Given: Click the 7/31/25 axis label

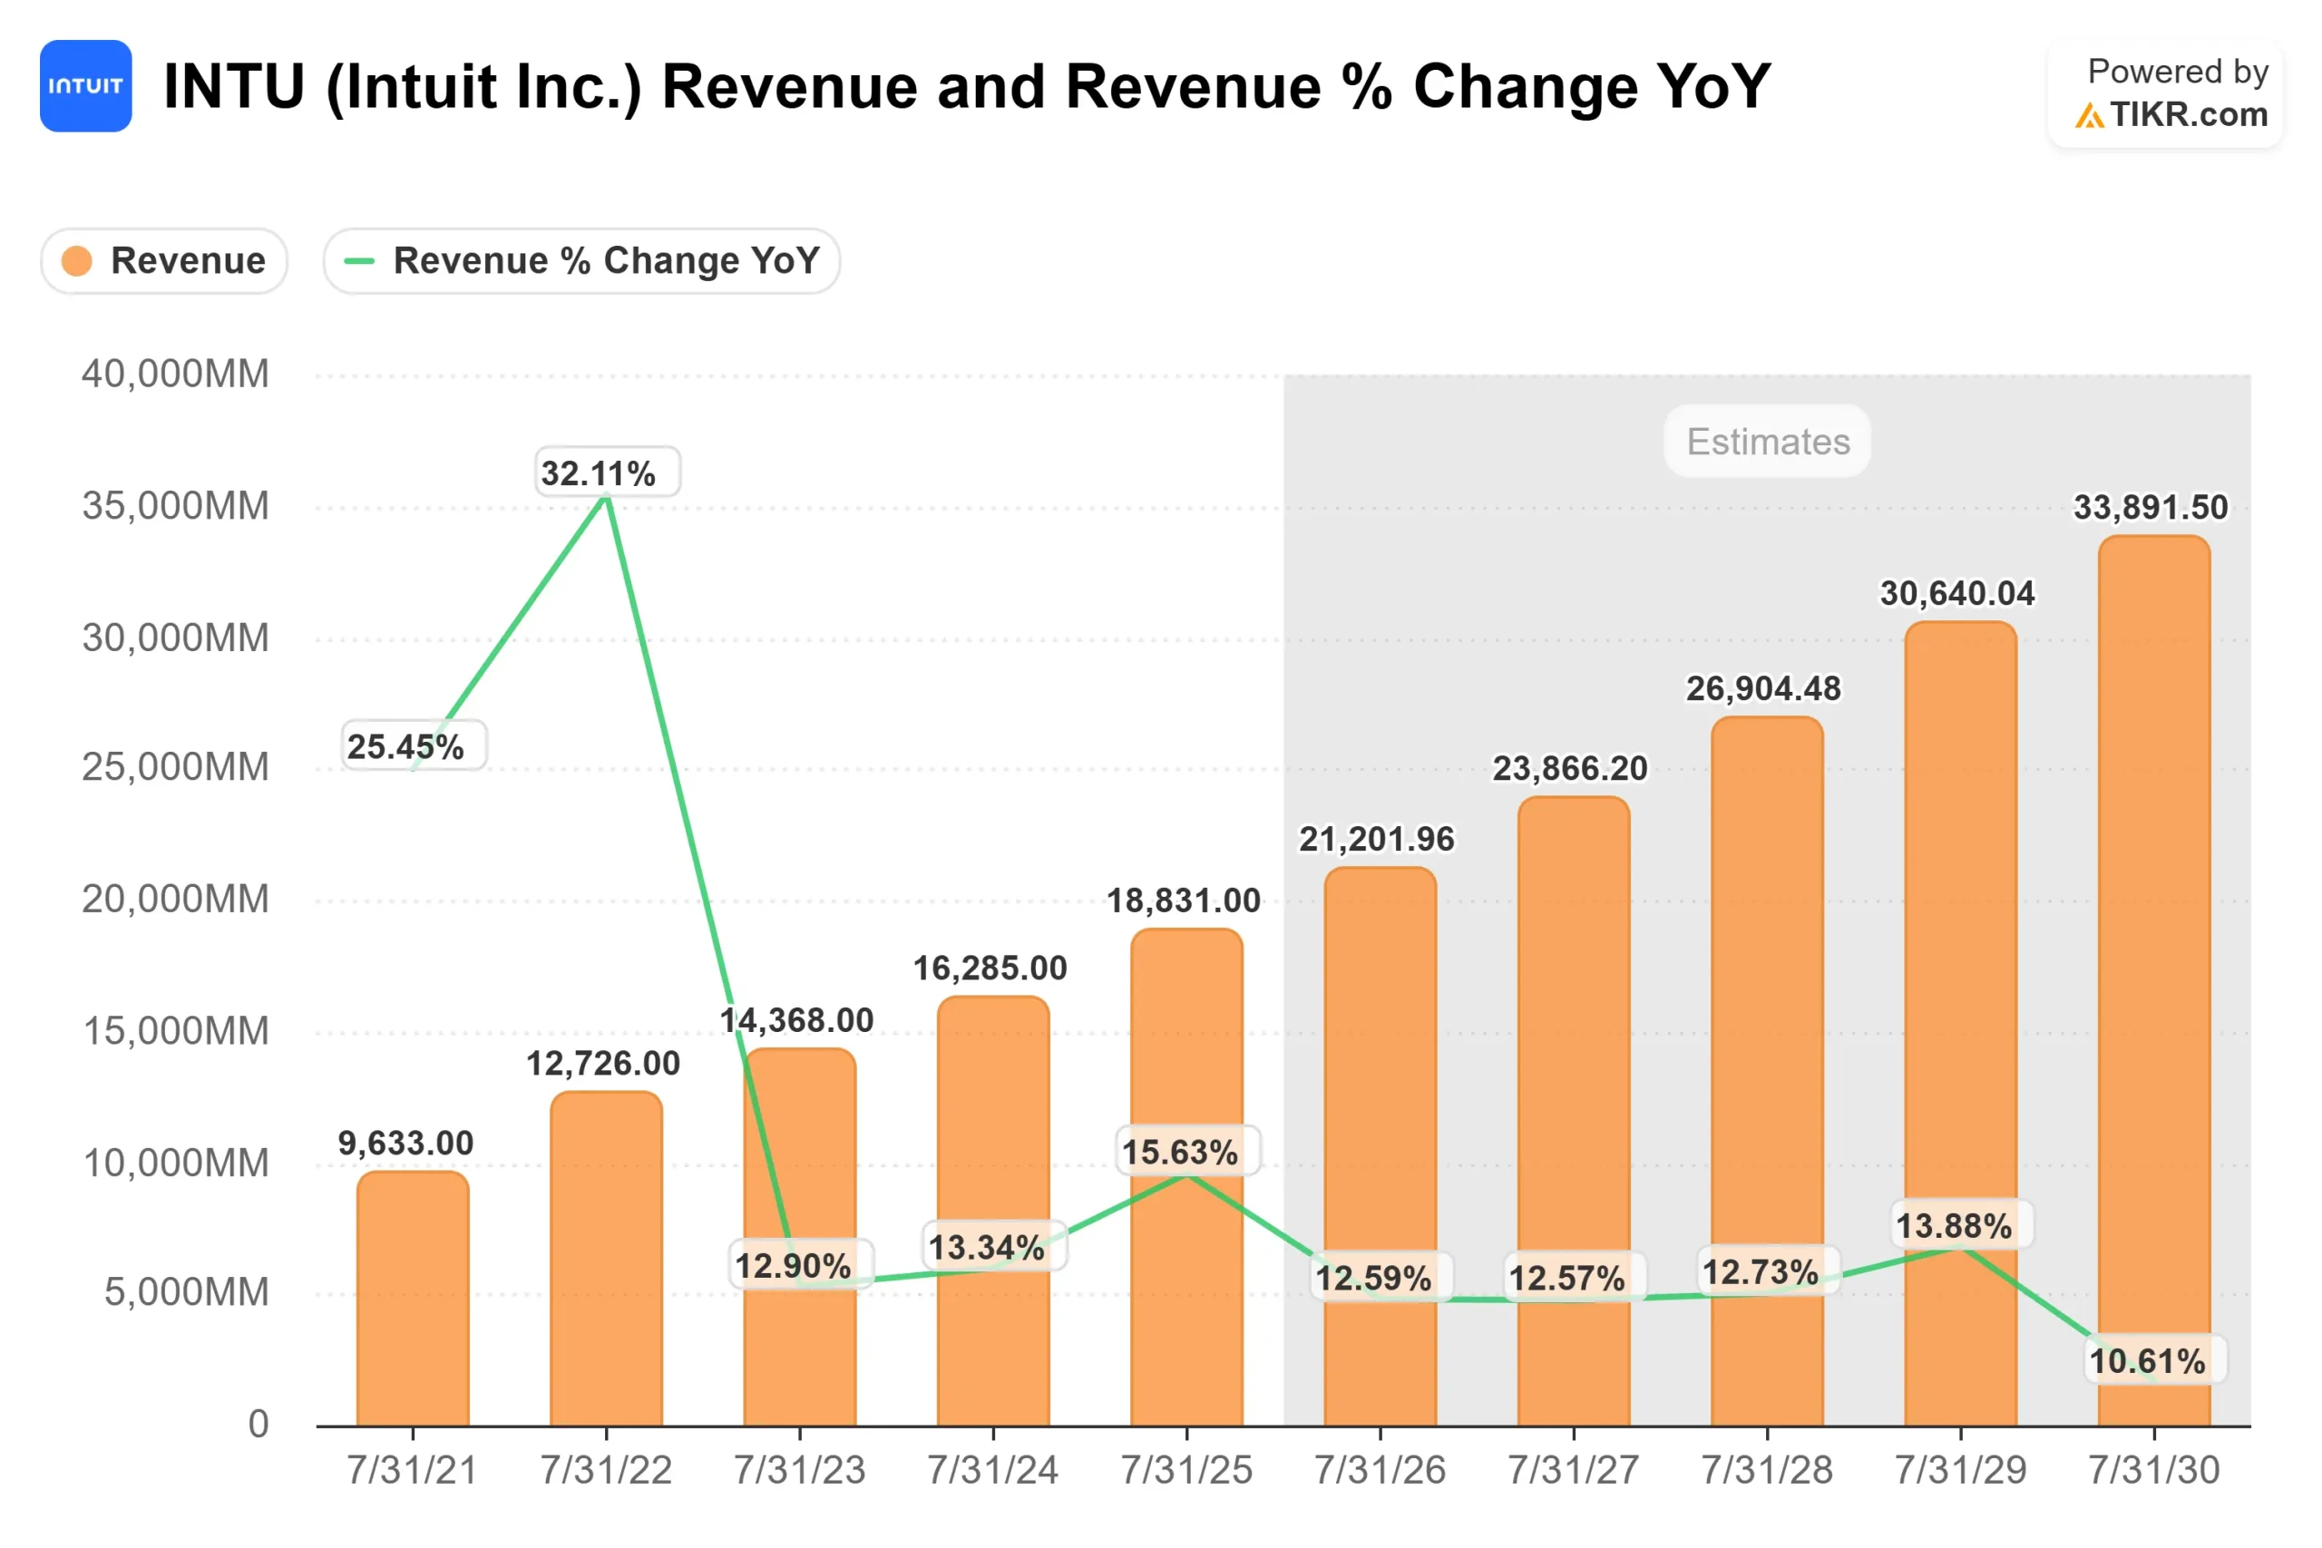Looking at the screenshot, I should [x=1187, y=1469].
